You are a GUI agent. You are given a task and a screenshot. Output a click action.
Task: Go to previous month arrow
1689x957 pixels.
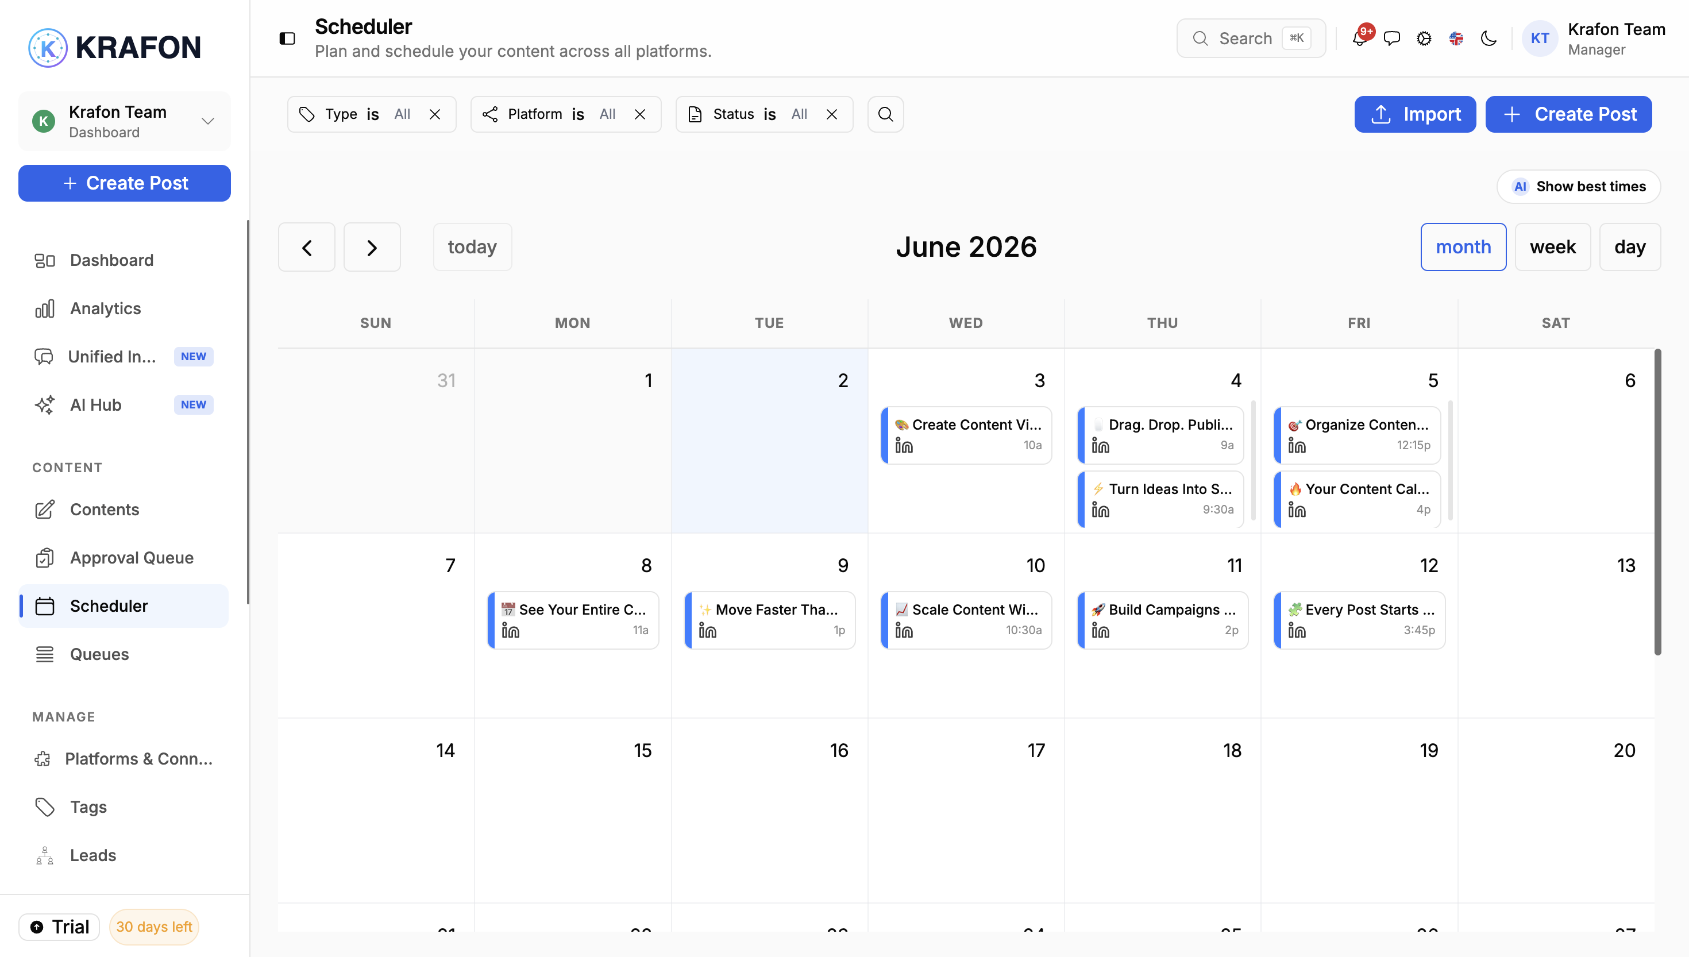[307, 247]
